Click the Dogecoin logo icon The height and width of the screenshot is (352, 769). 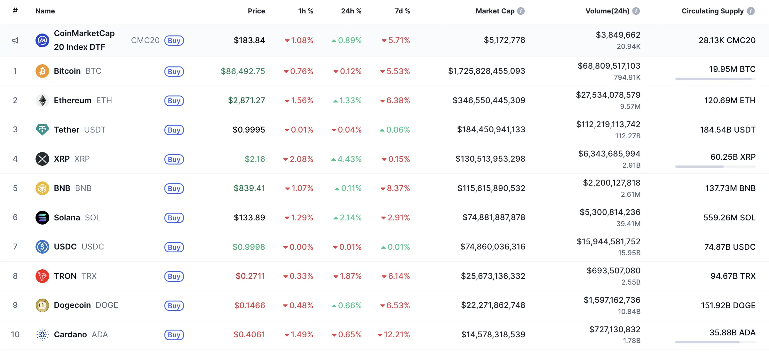[42, 305]
